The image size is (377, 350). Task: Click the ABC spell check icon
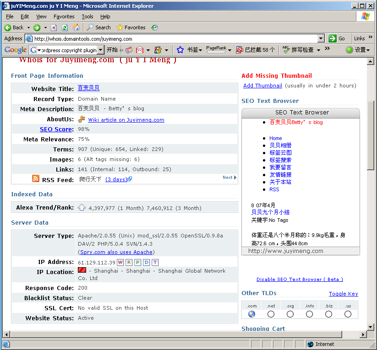pos(286,49)
